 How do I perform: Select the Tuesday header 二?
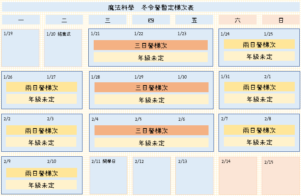(64, 20)
